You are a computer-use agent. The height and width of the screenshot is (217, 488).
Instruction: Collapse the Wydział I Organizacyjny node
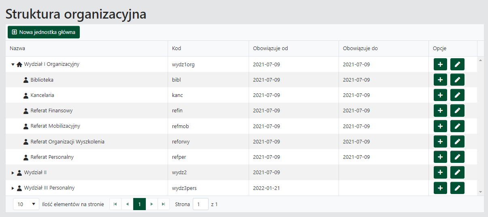tap(13, 64)
